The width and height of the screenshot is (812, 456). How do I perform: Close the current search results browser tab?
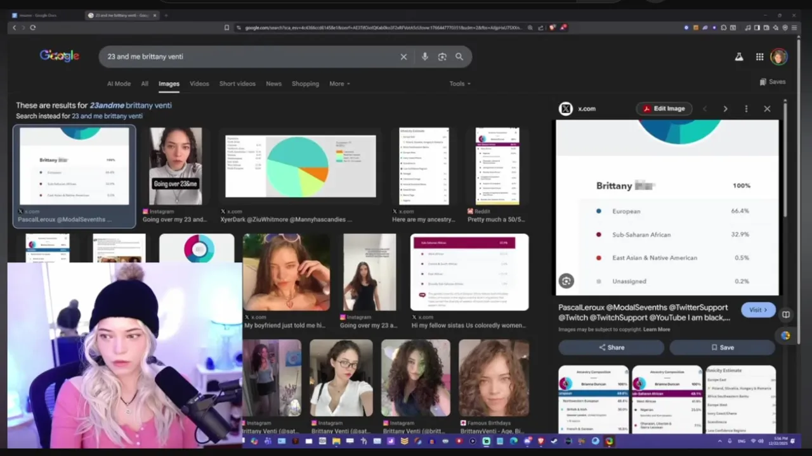(154, 15)
